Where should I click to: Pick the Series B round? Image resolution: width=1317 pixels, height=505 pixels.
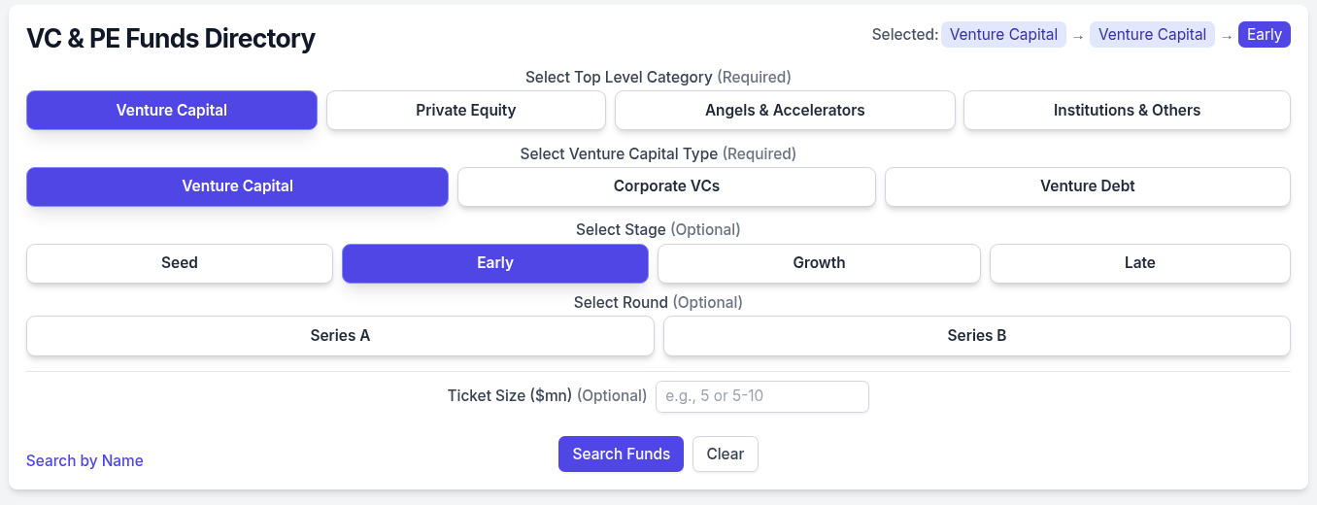976,336
